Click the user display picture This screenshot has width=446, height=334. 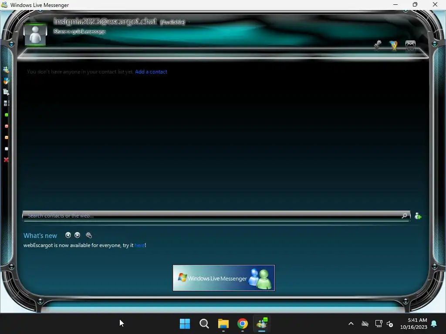pos(35,34)
